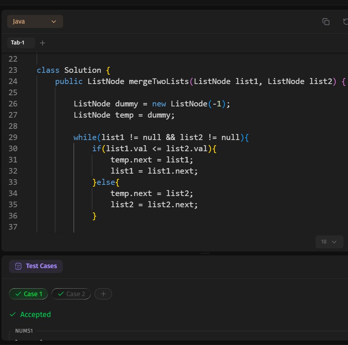Click the NUMS1 input label

pos(24,331)
